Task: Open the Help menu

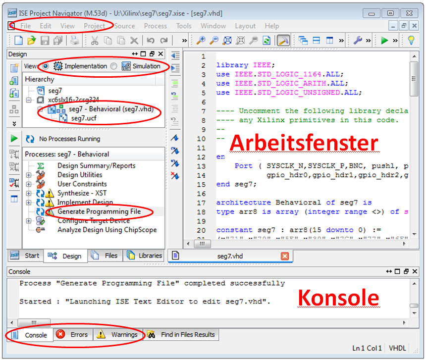Action: (271, 26)
